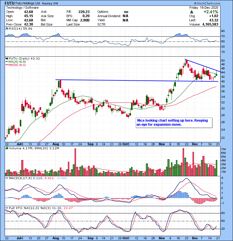Click the Last Size label
This screenshot has height=241, width=233.
(x=73, y=24)
